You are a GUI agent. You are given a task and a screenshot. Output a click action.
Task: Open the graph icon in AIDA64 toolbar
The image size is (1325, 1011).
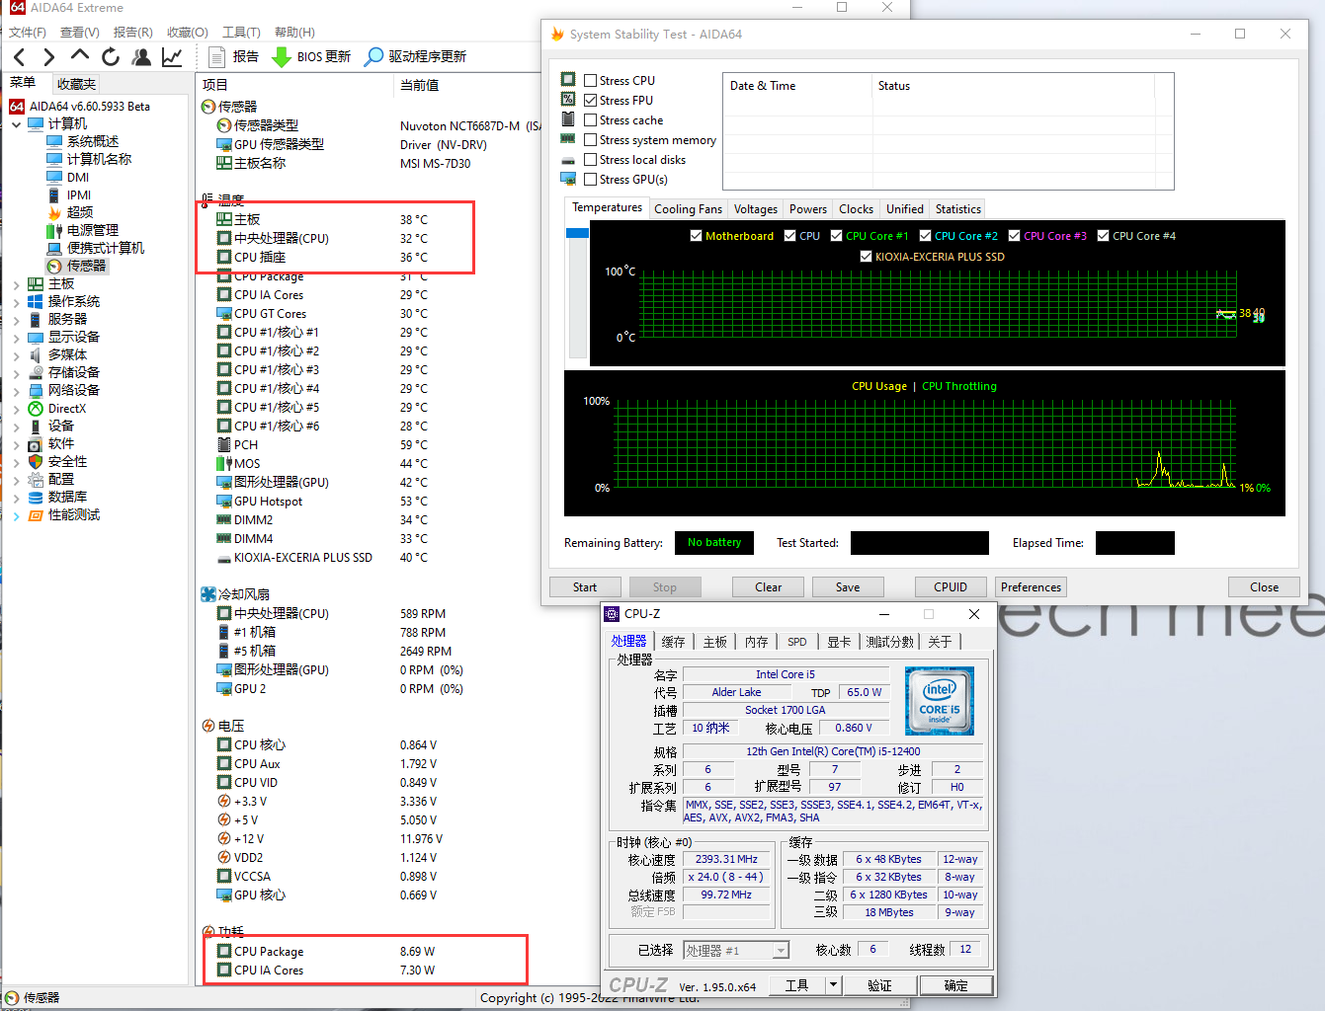point(172,56)
